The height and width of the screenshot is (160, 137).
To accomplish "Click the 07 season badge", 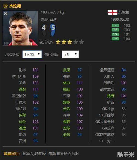I will 5,6.
